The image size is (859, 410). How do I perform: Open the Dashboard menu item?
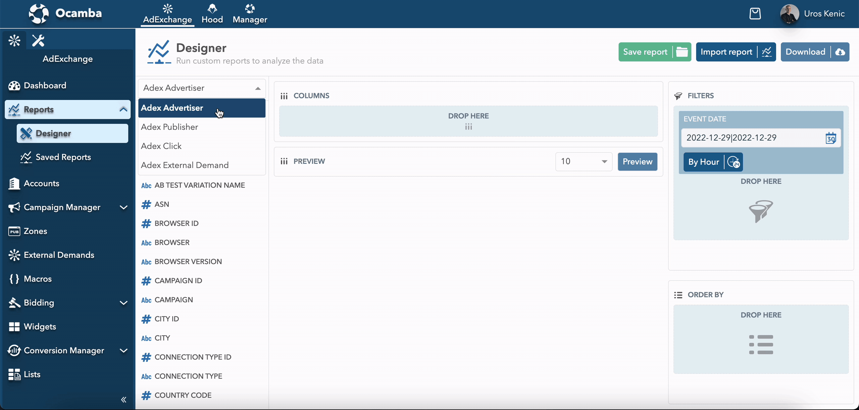tap(68, 86)
